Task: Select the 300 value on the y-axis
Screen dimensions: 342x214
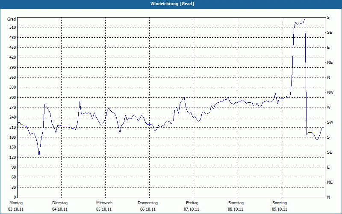Action: pos(12,98)
